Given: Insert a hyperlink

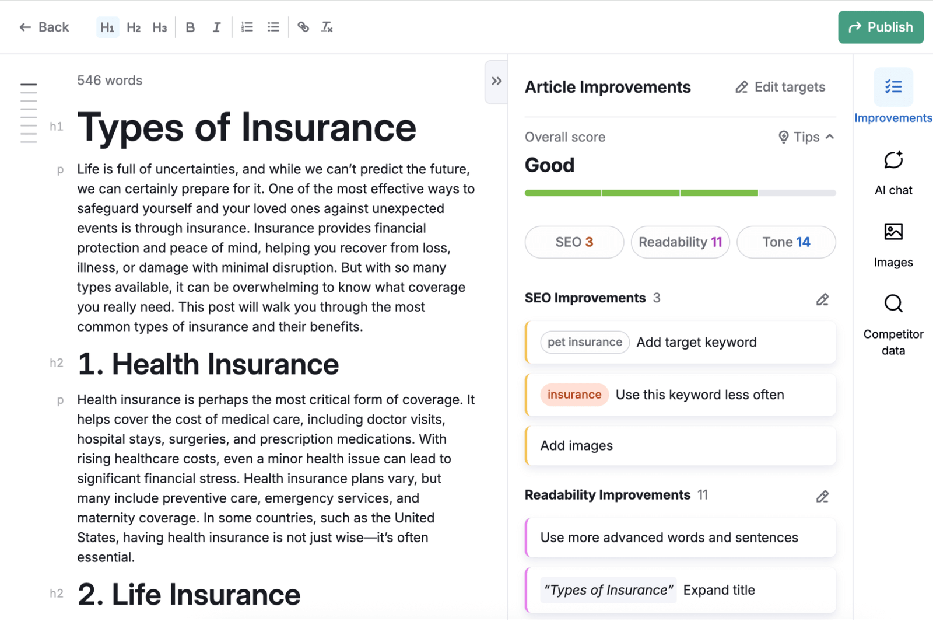Looking at the screenshot, I should click(x=303, y=27).
